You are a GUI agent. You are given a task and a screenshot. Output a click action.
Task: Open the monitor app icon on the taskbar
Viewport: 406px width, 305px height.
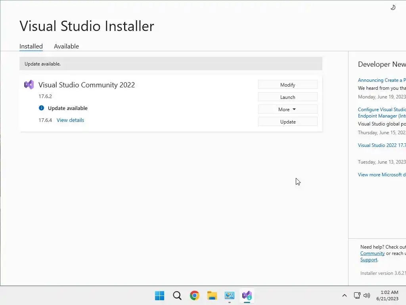pyautogui.click(x=230, y=295)
